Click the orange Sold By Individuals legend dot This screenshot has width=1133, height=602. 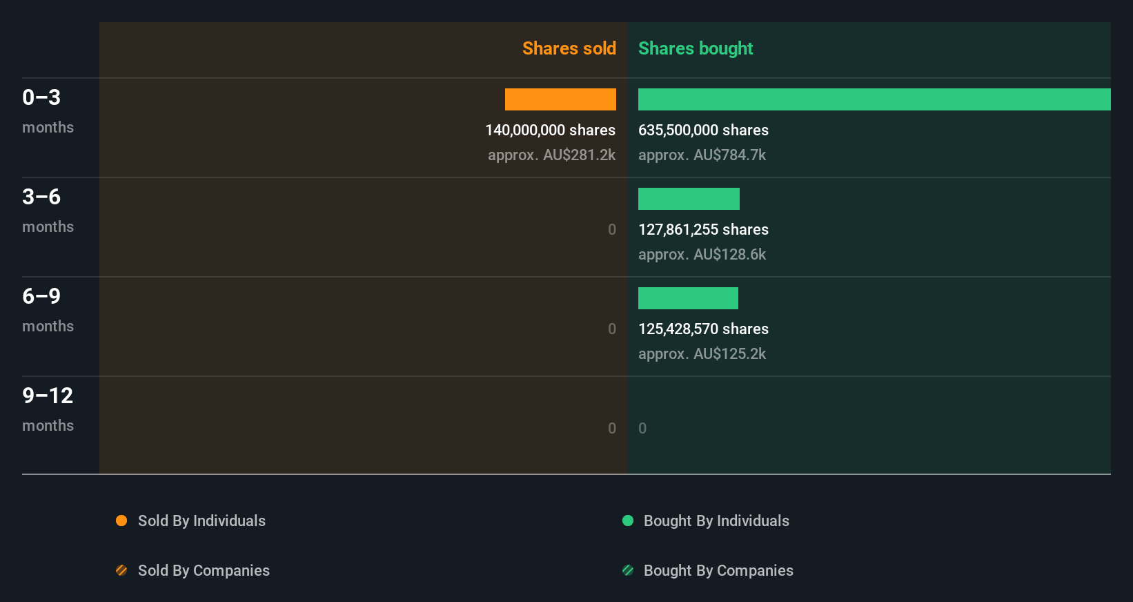[121, 521]
